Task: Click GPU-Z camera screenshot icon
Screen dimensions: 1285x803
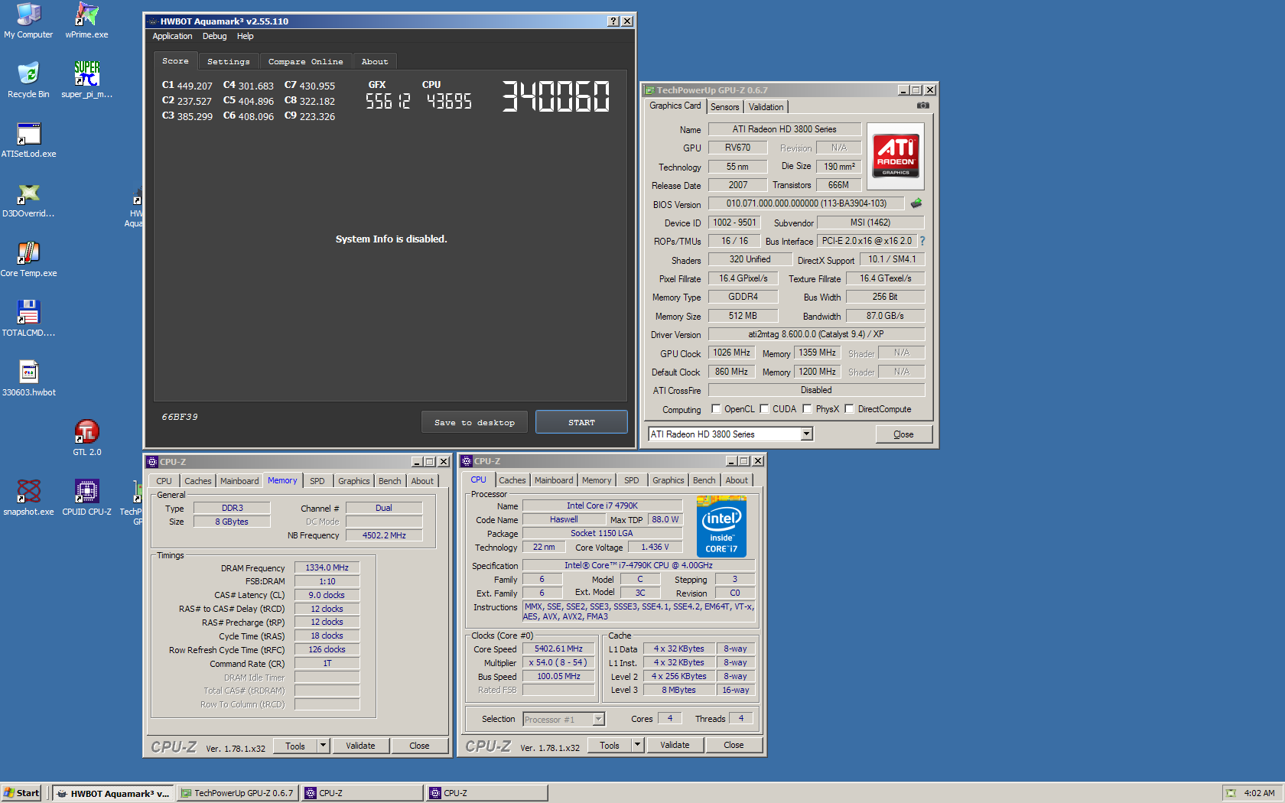Action: click(x=923, y=106)
